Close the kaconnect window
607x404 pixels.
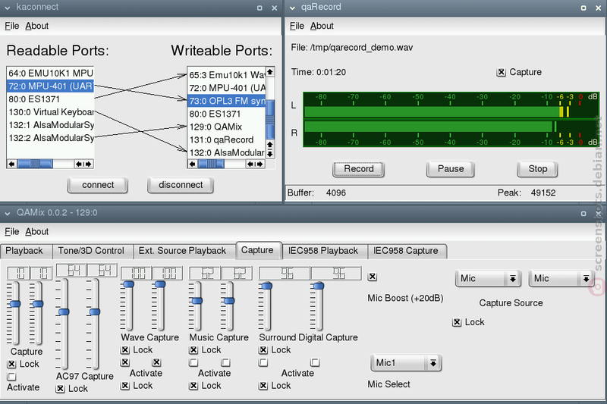tap(274, 8)
